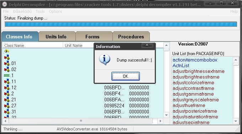
Task: Select unit adjustbrightnessframe
Action: click(x=196, y=77)
